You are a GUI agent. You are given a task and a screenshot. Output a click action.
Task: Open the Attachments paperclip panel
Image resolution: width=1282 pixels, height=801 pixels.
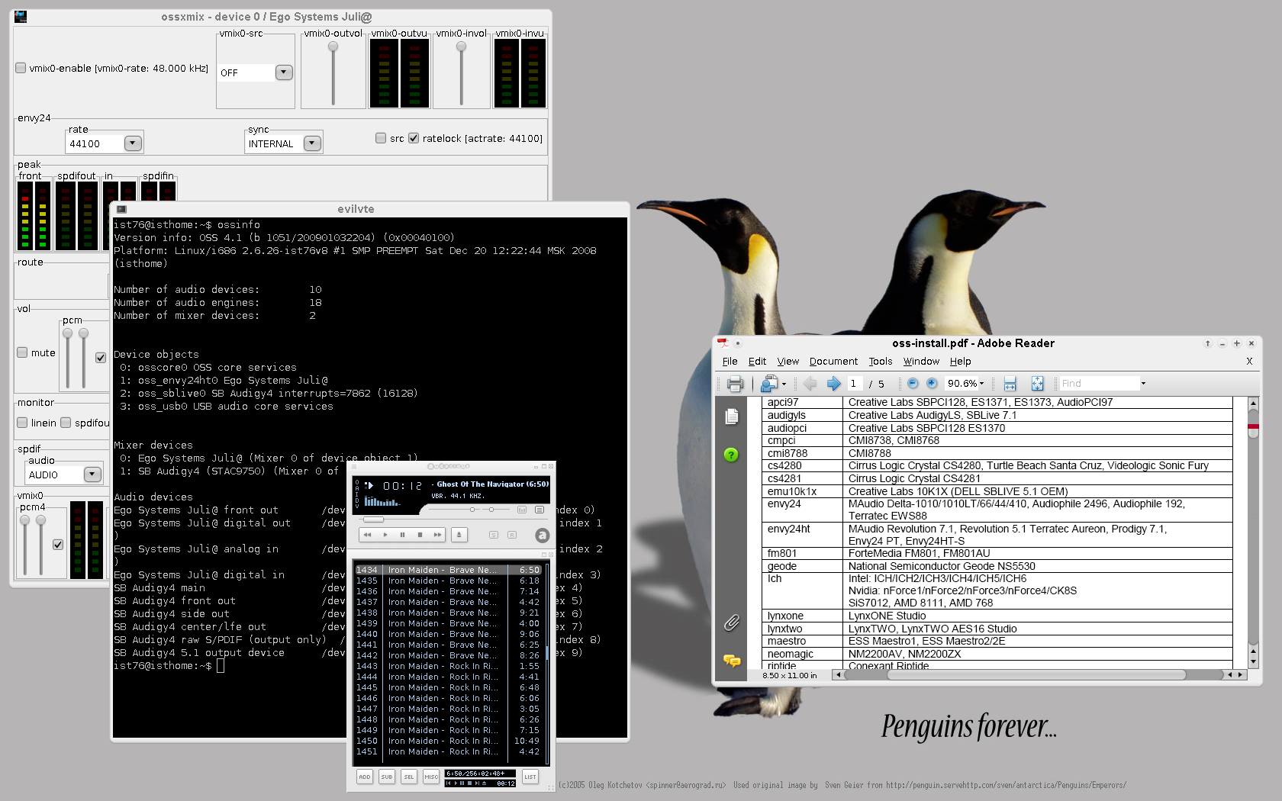pyautogui.click(x=731, y=623)
